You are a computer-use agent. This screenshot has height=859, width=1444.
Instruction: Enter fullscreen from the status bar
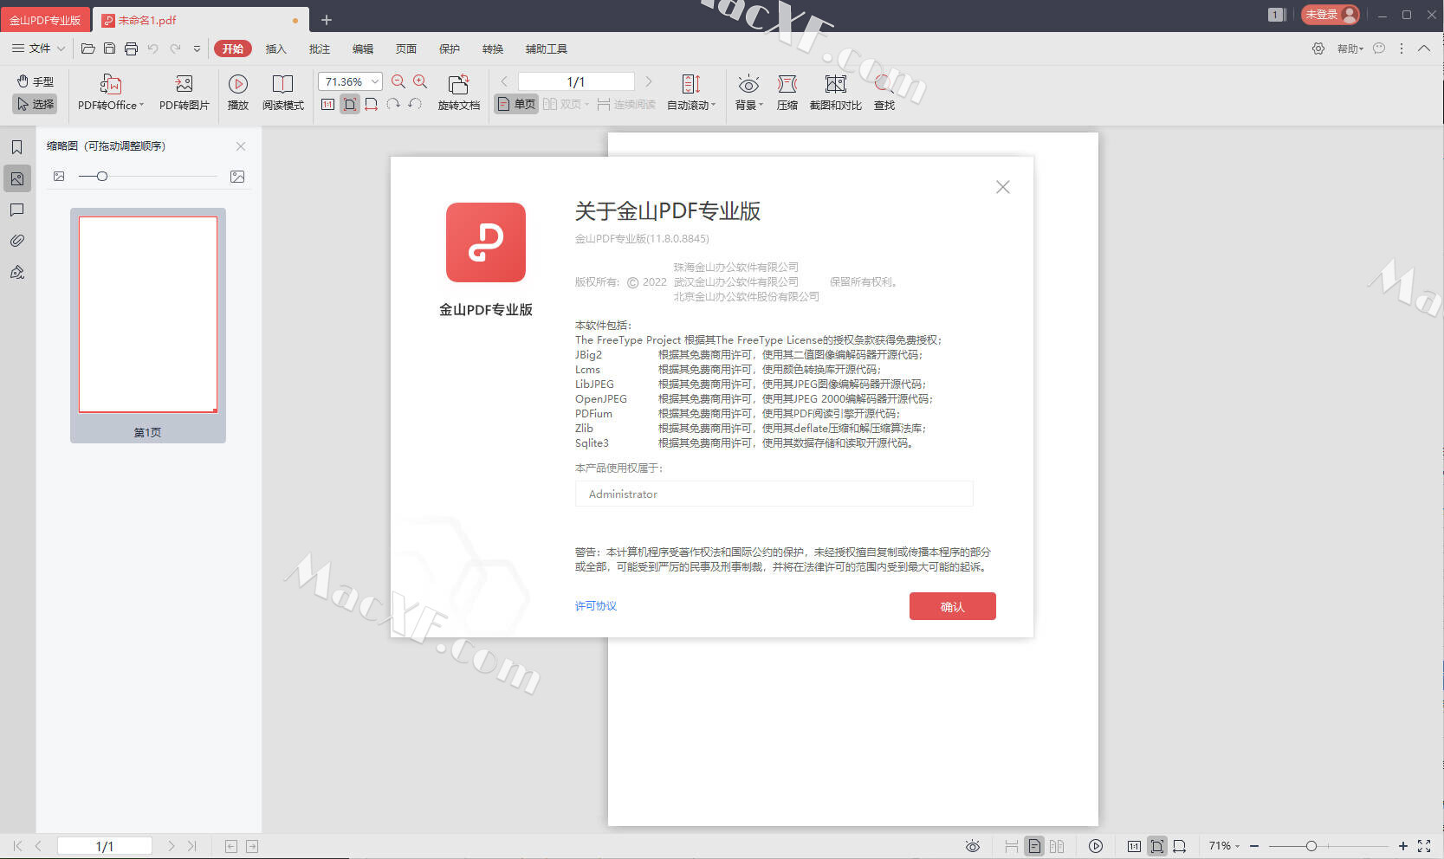1424,846
